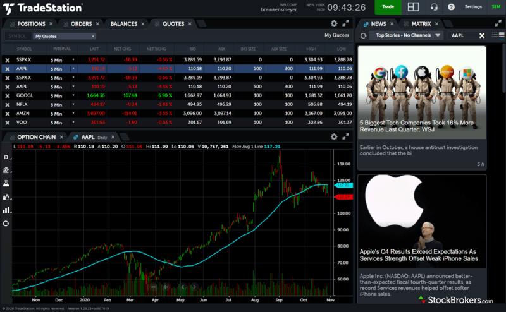Select the NFLX symbol cell

(22, 104)
